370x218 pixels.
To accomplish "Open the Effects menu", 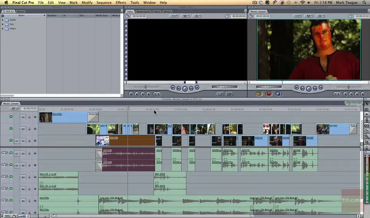I will pos(121,3).
